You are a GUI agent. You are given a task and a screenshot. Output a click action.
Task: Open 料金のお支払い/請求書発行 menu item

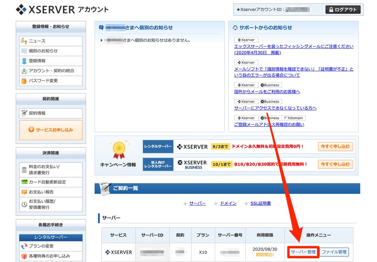pos(51,170)
